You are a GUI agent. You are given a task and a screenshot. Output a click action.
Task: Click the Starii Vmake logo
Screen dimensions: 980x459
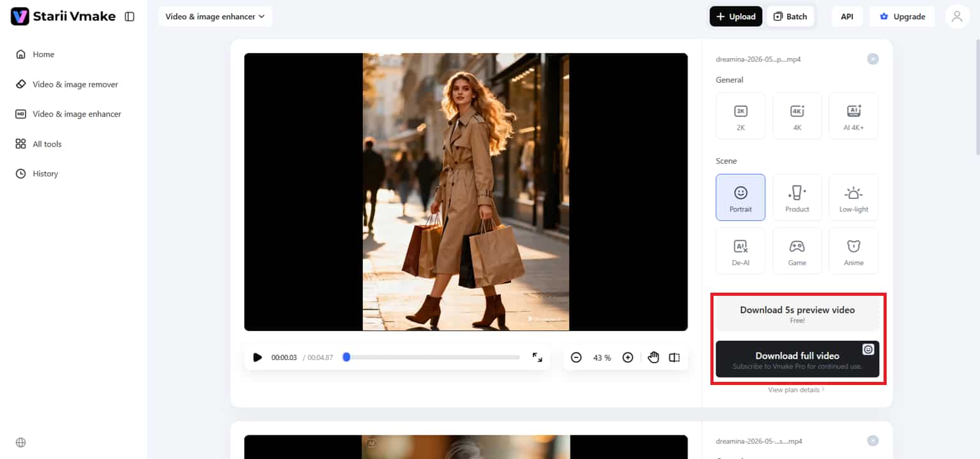(x=63, y=17)
